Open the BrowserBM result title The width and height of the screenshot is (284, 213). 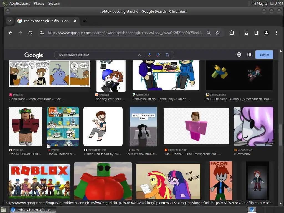click(242, 154)
